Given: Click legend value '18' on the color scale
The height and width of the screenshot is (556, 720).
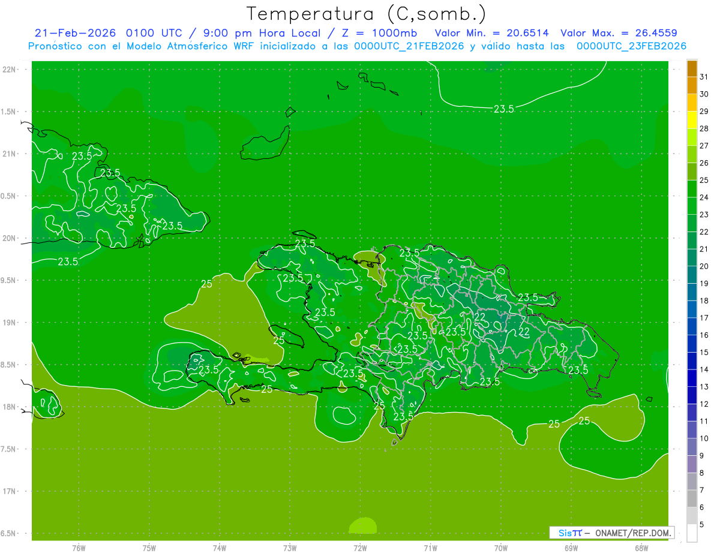Looking at the screenshot, I should (x=704, y=300).
